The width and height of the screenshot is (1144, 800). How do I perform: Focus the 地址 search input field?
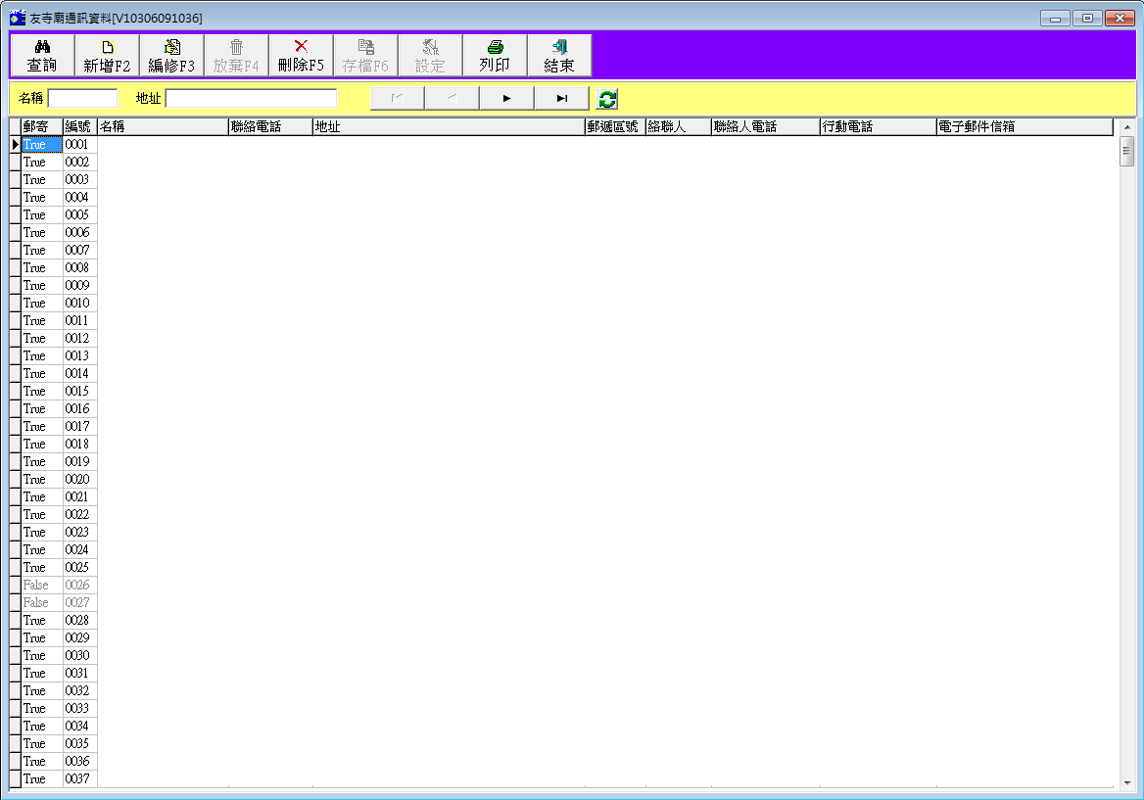[x=251, y=98]
